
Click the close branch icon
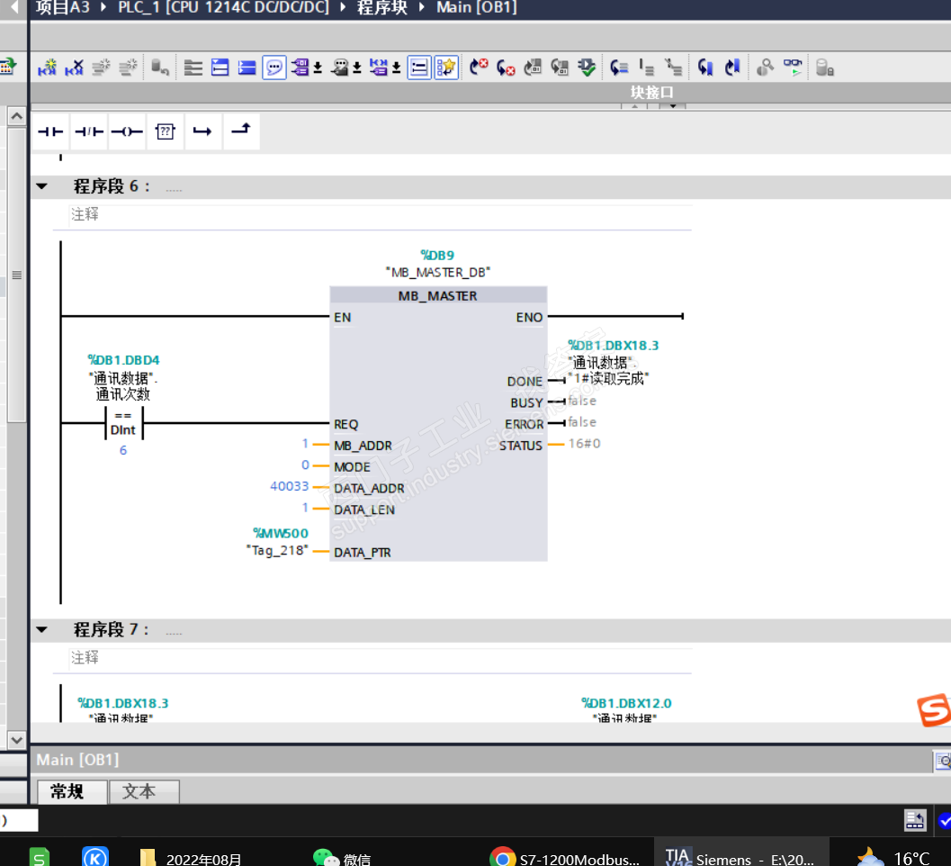241,131
